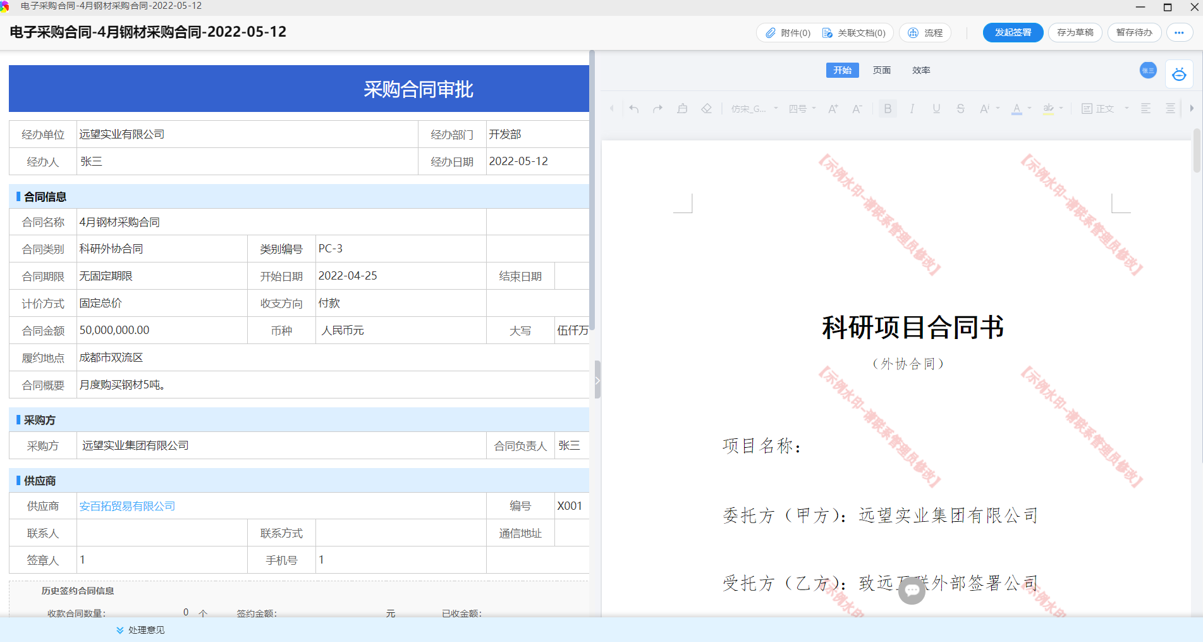This screenshot has height=642, width=1203.
Task: Click the center alignment icon
Action: click(1170, 109)
